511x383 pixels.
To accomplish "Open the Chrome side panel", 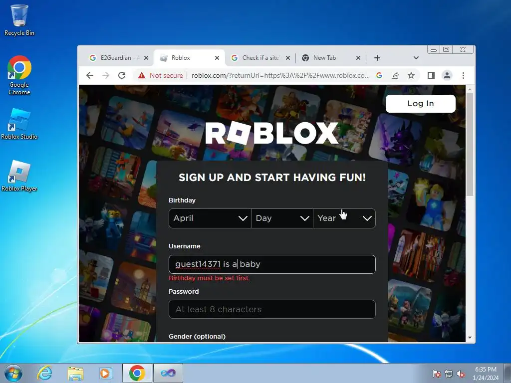I will 431,76.
